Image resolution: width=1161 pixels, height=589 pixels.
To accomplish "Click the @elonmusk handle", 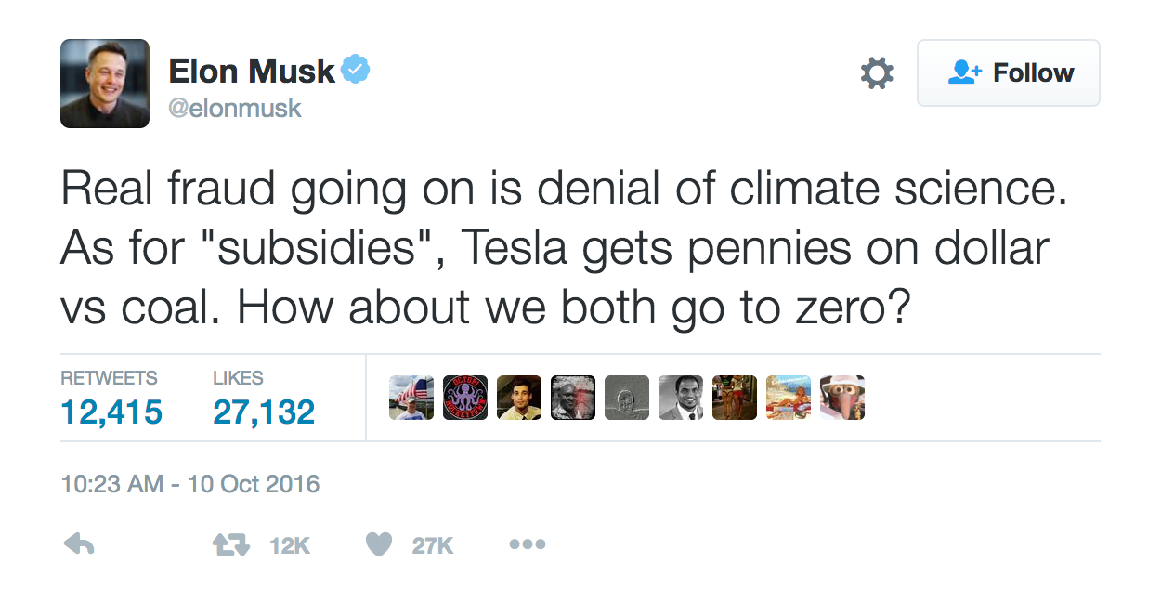I will [235, 108].
